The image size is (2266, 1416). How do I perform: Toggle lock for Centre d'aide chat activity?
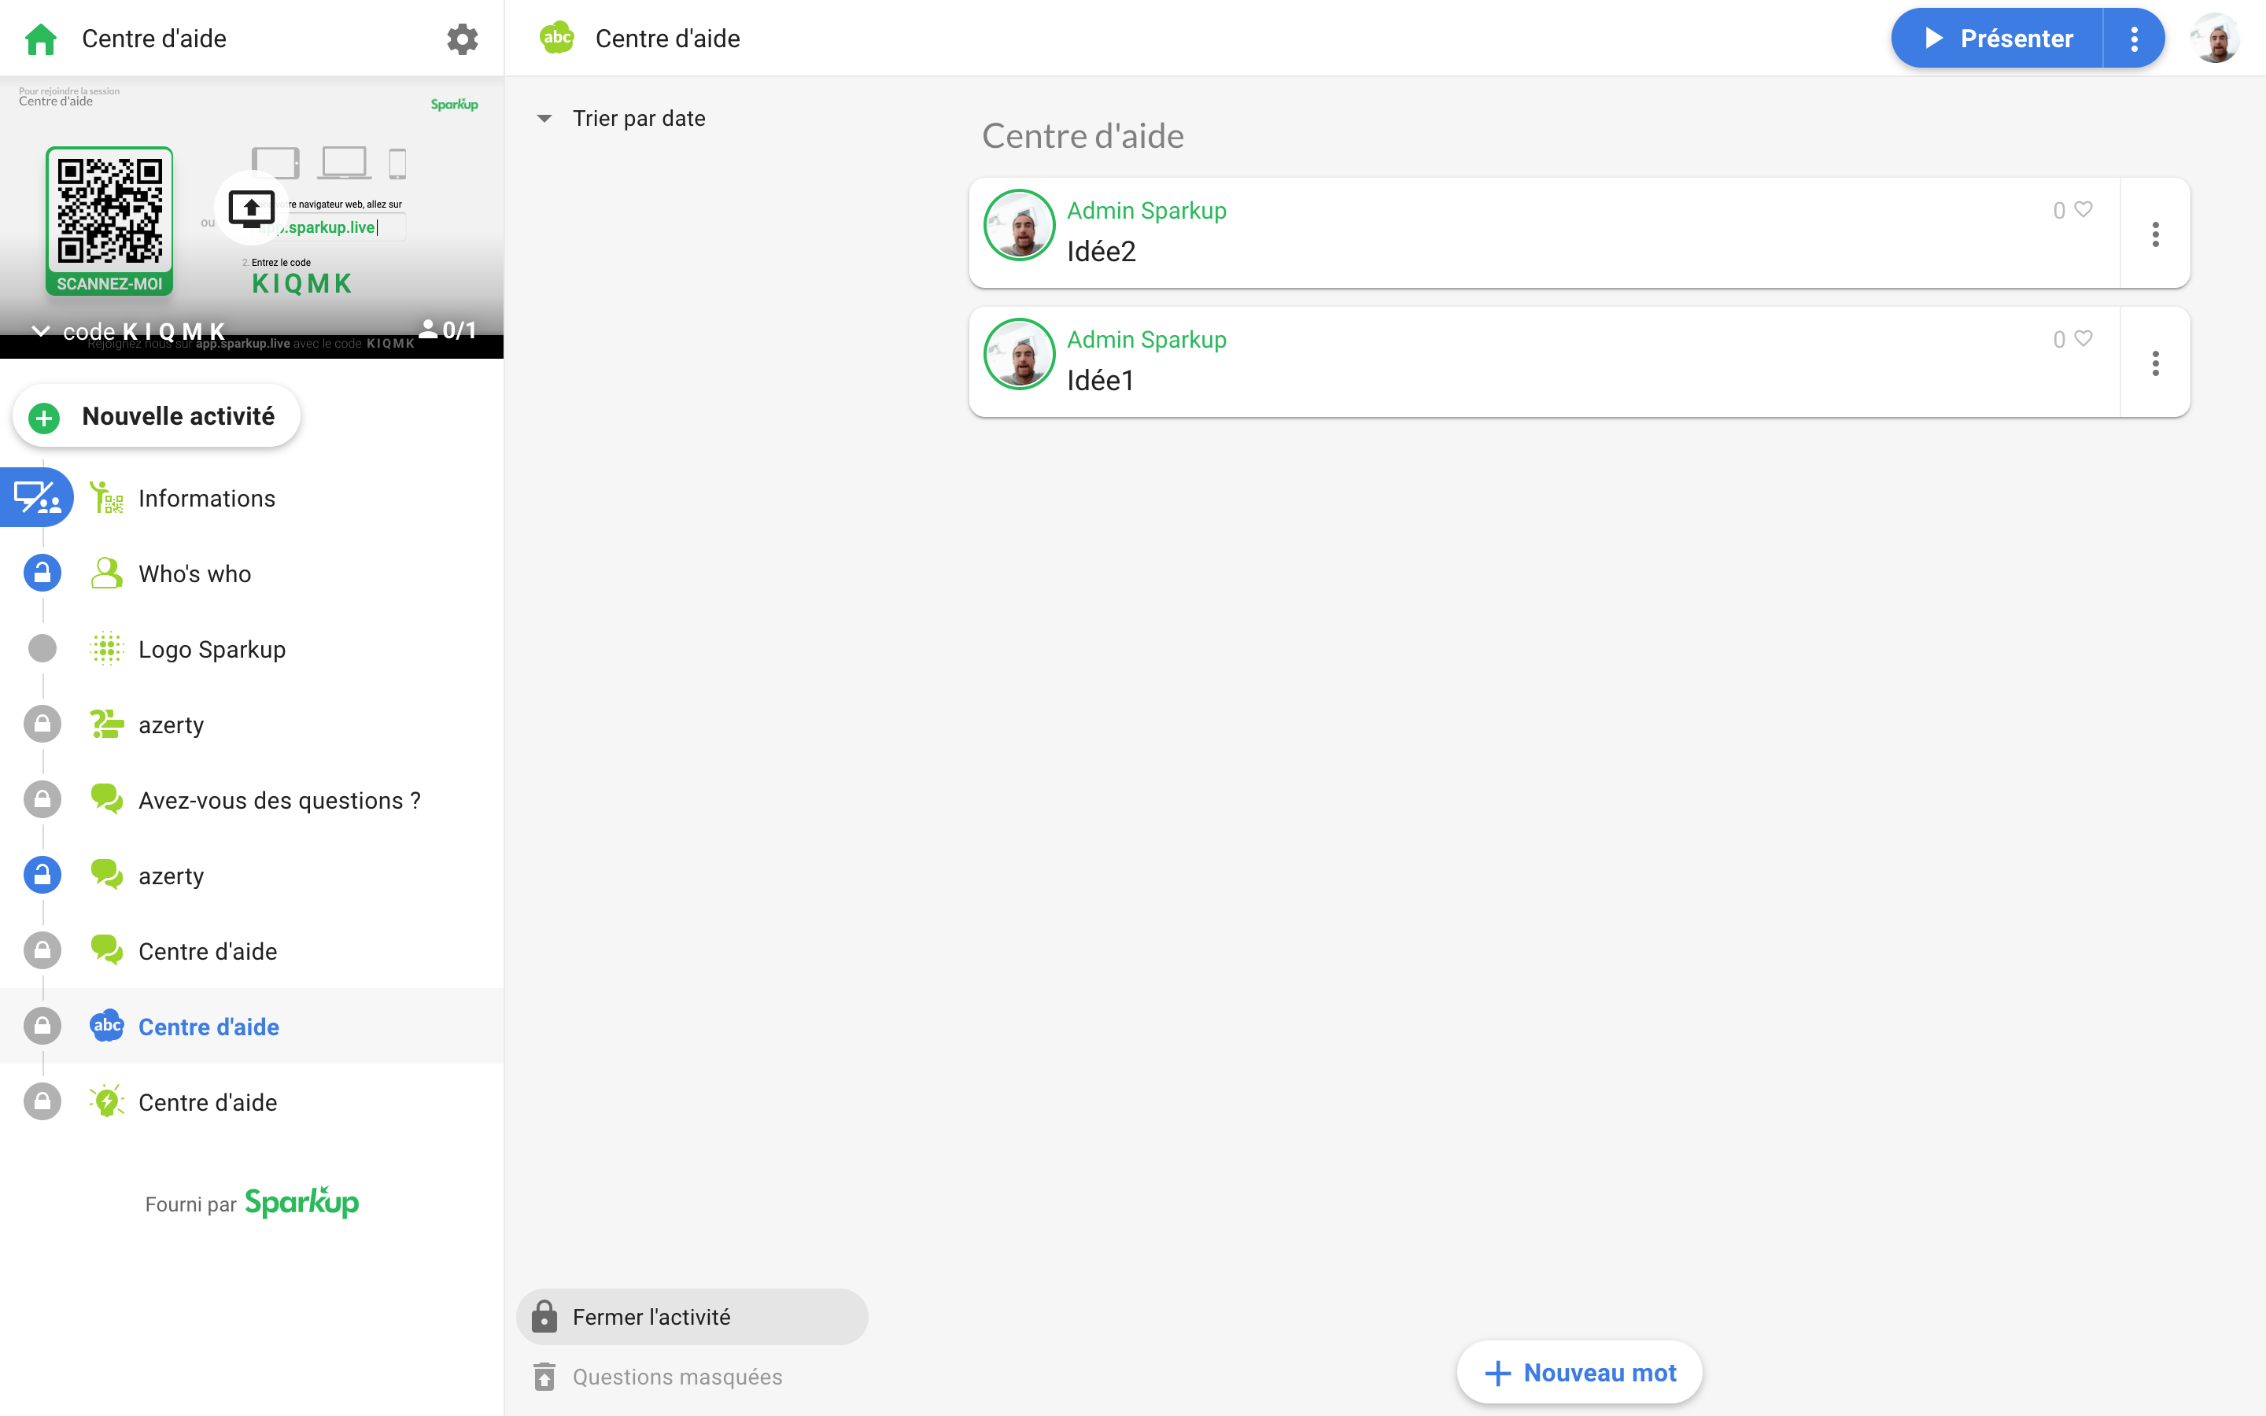tap(42, 950)
